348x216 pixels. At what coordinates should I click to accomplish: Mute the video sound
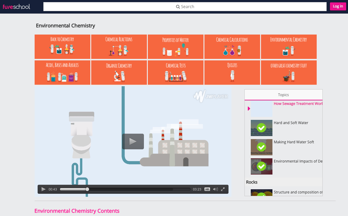(x=215, y=189)
